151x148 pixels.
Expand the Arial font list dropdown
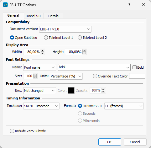point(94,67)
